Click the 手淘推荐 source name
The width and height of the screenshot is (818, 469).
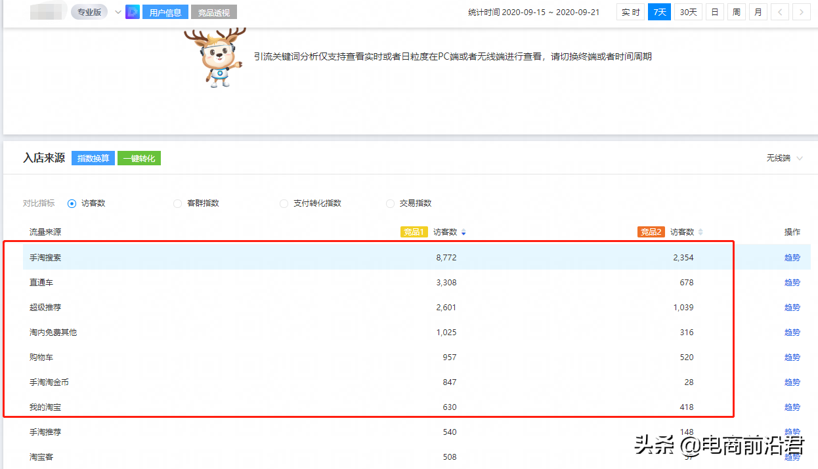(x=45, y=432)
